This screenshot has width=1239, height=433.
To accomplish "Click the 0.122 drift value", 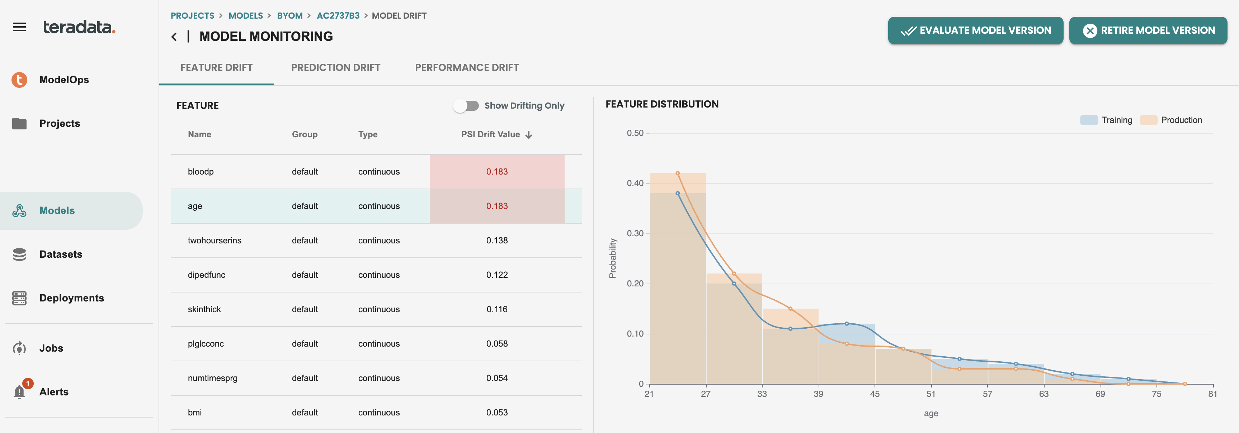I will [x=497, y=275].
